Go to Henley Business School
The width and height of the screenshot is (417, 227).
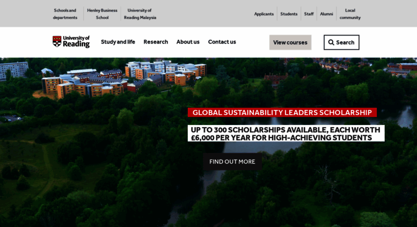[102, 14]
